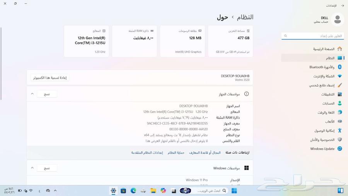Open the storage card showing 477 GB
This screenshot has height=196, width=348.
[230, 41]
